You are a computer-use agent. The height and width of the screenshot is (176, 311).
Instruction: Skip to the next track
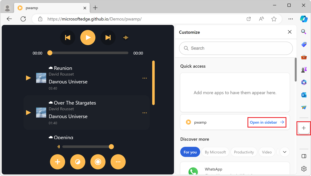click(108, 37)
